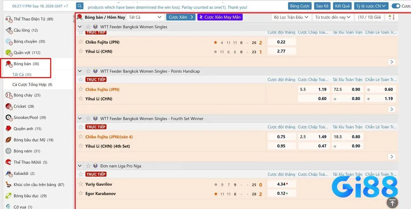Star the Yuriy Gavrilov player row
Screen dimensions: 411x209
click(81, 184)
